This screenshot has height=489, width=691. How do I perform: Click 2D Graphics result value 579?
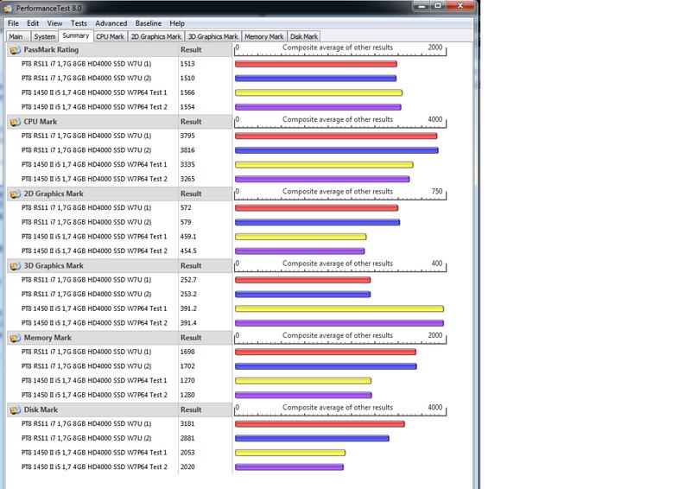pyautogui.click(x=186, y=222)
